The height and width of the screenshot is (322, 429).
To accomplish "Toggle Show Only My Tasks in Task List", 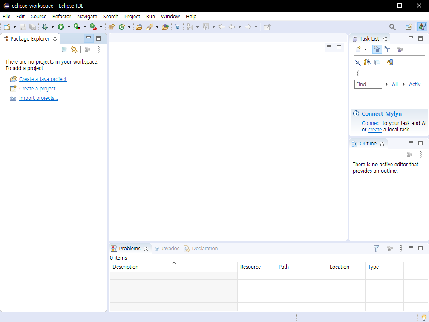I will [367, 62].
